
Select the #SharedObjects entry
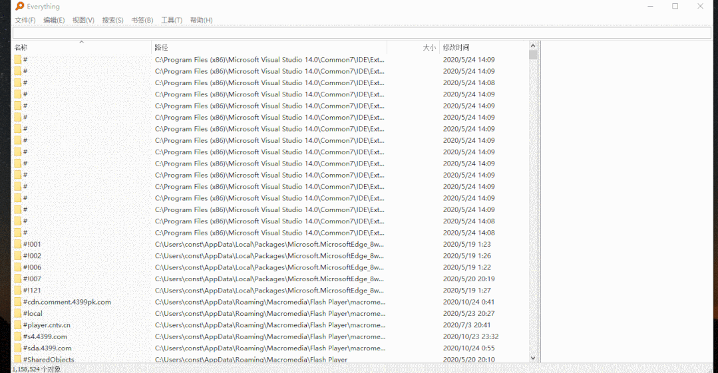(x=49, y=359)
